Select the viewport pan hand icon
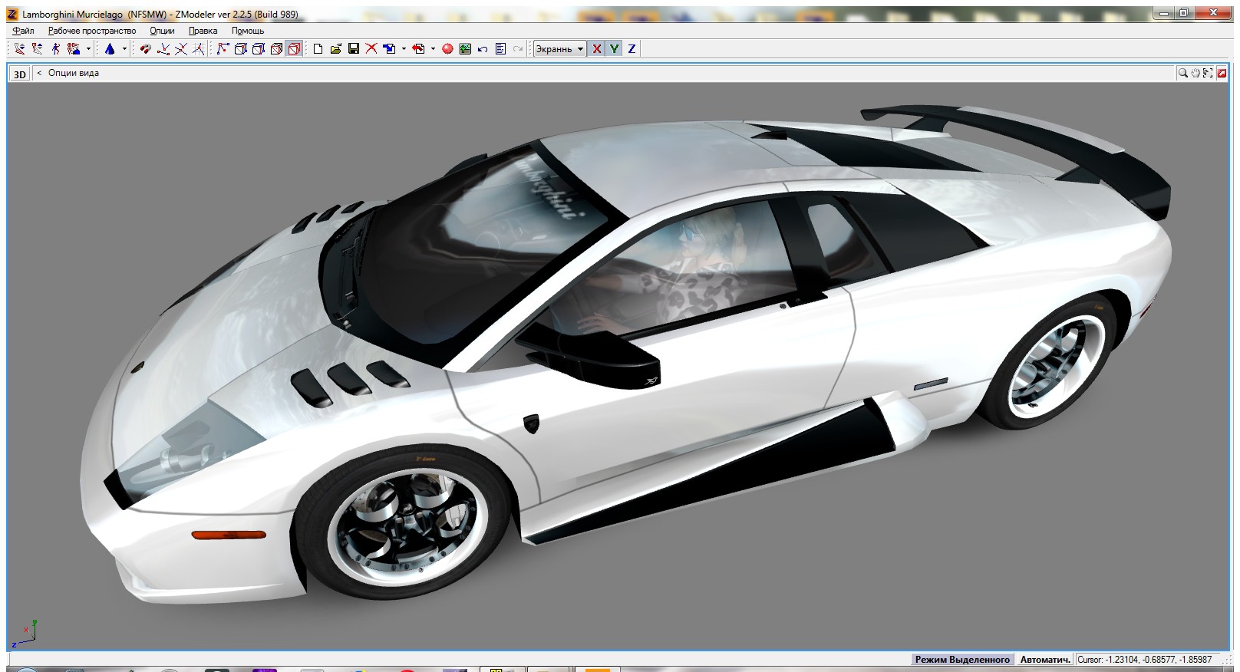This screenshot has width=1240, height=672. click(x=1195, y=73)
